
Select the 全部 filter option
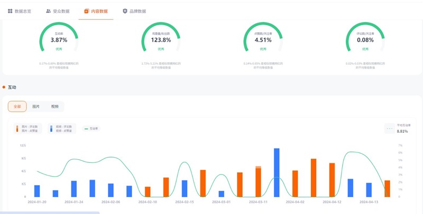(x=17, y=106)
